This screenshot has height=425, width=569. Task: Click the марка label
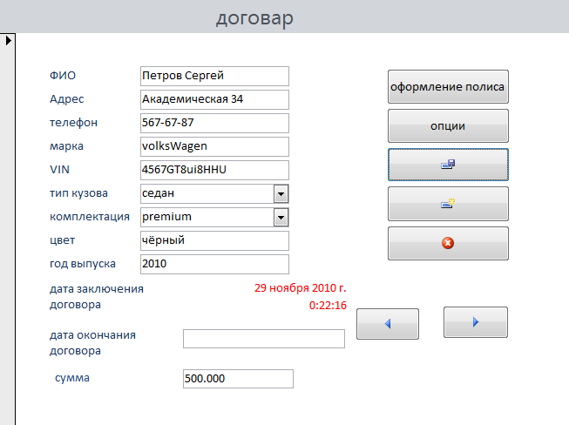click(66, 146)
